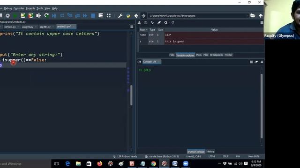Open the Projects menu
Viewport: 300px width, 168px height.
(x=30, y=8)
